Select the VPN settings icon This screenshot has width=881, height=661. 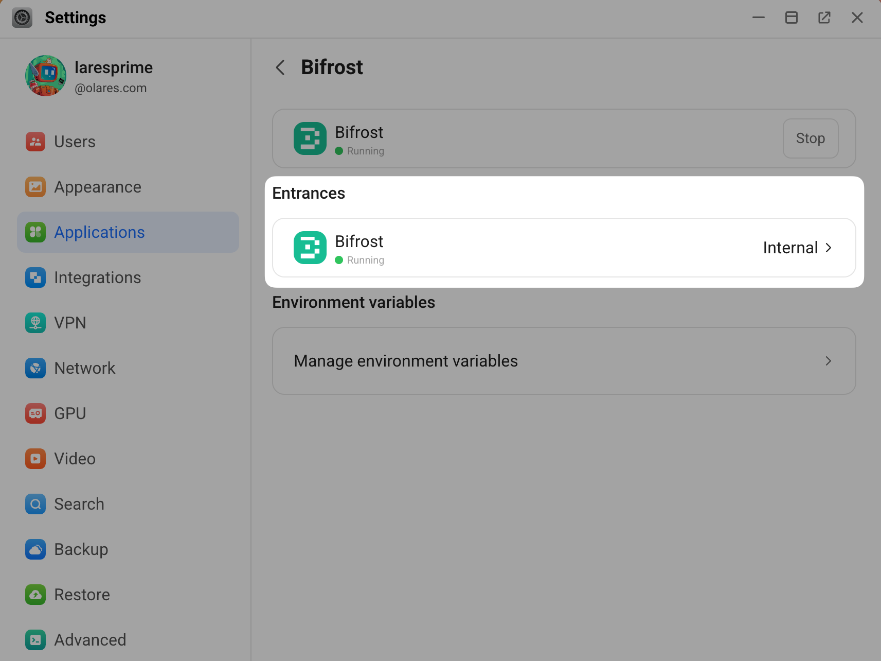pyautogui.click(x=35, y=323)
